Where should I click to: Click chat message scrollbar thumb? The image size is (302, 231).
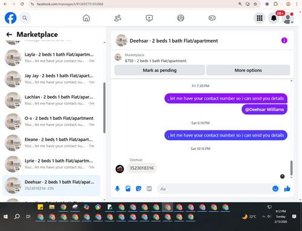click(x=291, y=168)
